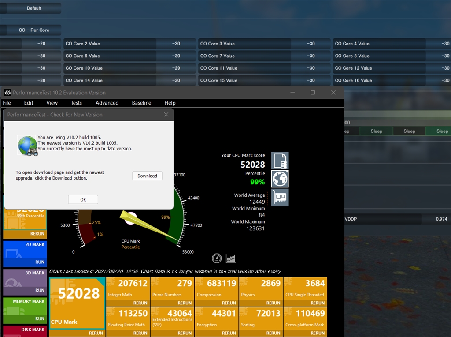Screen dimensions: 451x337
Task: Rerun the 99th Percentile CPU tile
Action: [37, 234]
